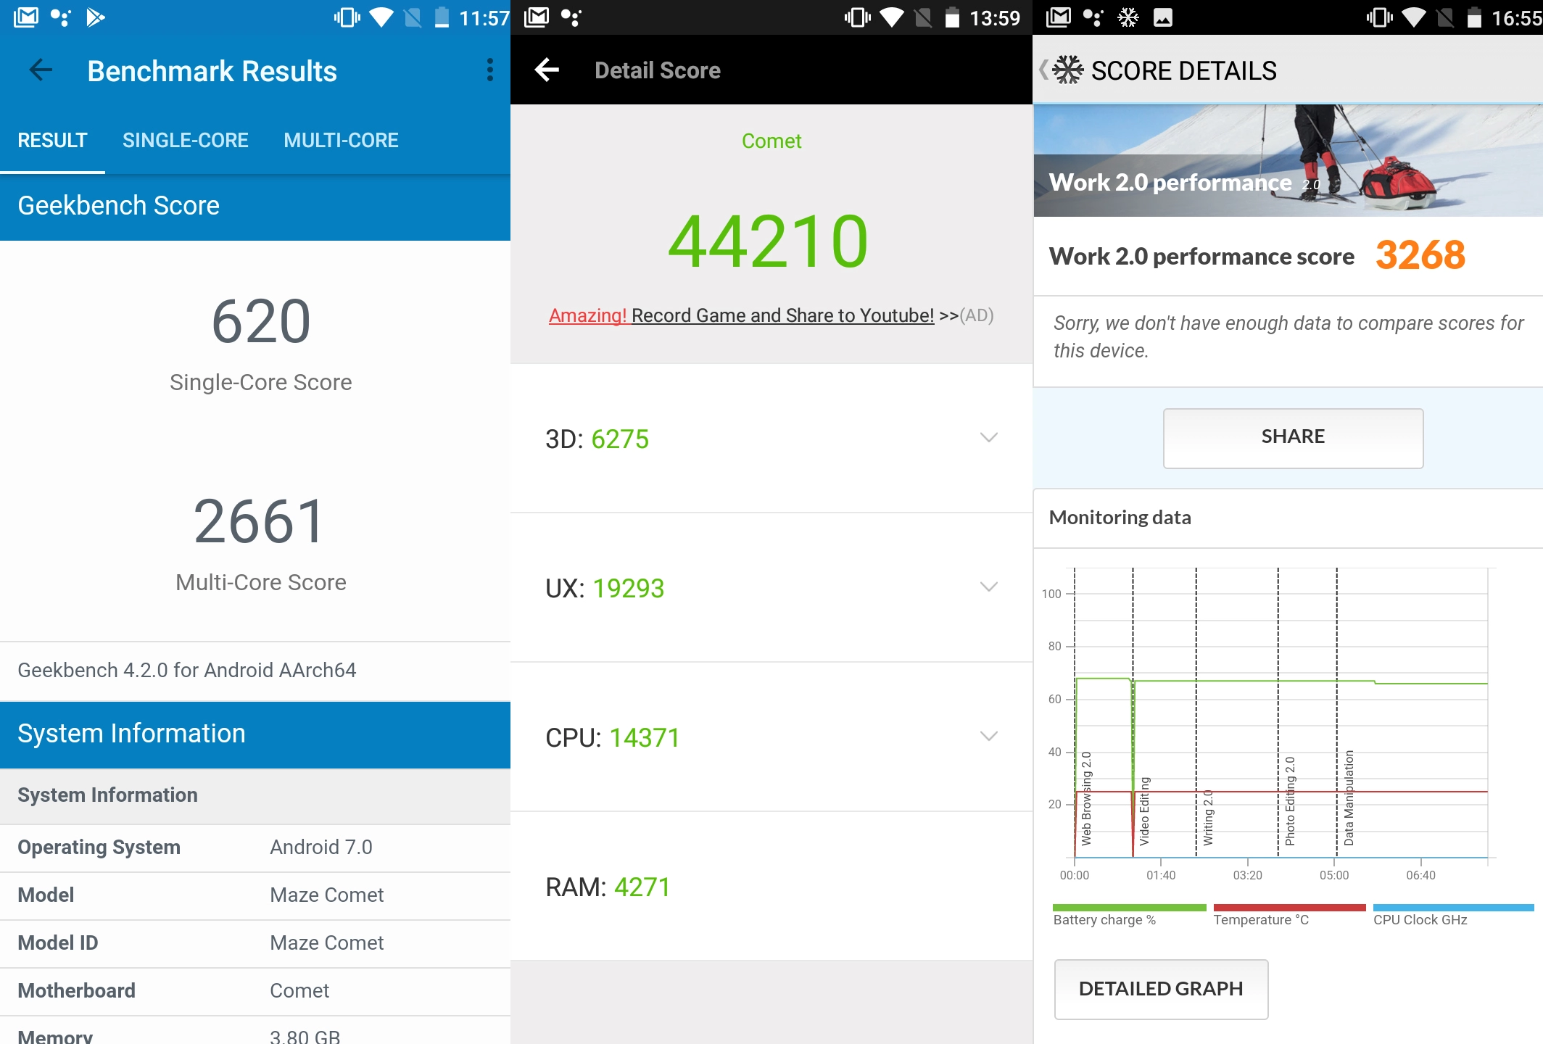Tap the back arrow in Benchmark Results
Screen dimensions: 1543x1044
41,70
